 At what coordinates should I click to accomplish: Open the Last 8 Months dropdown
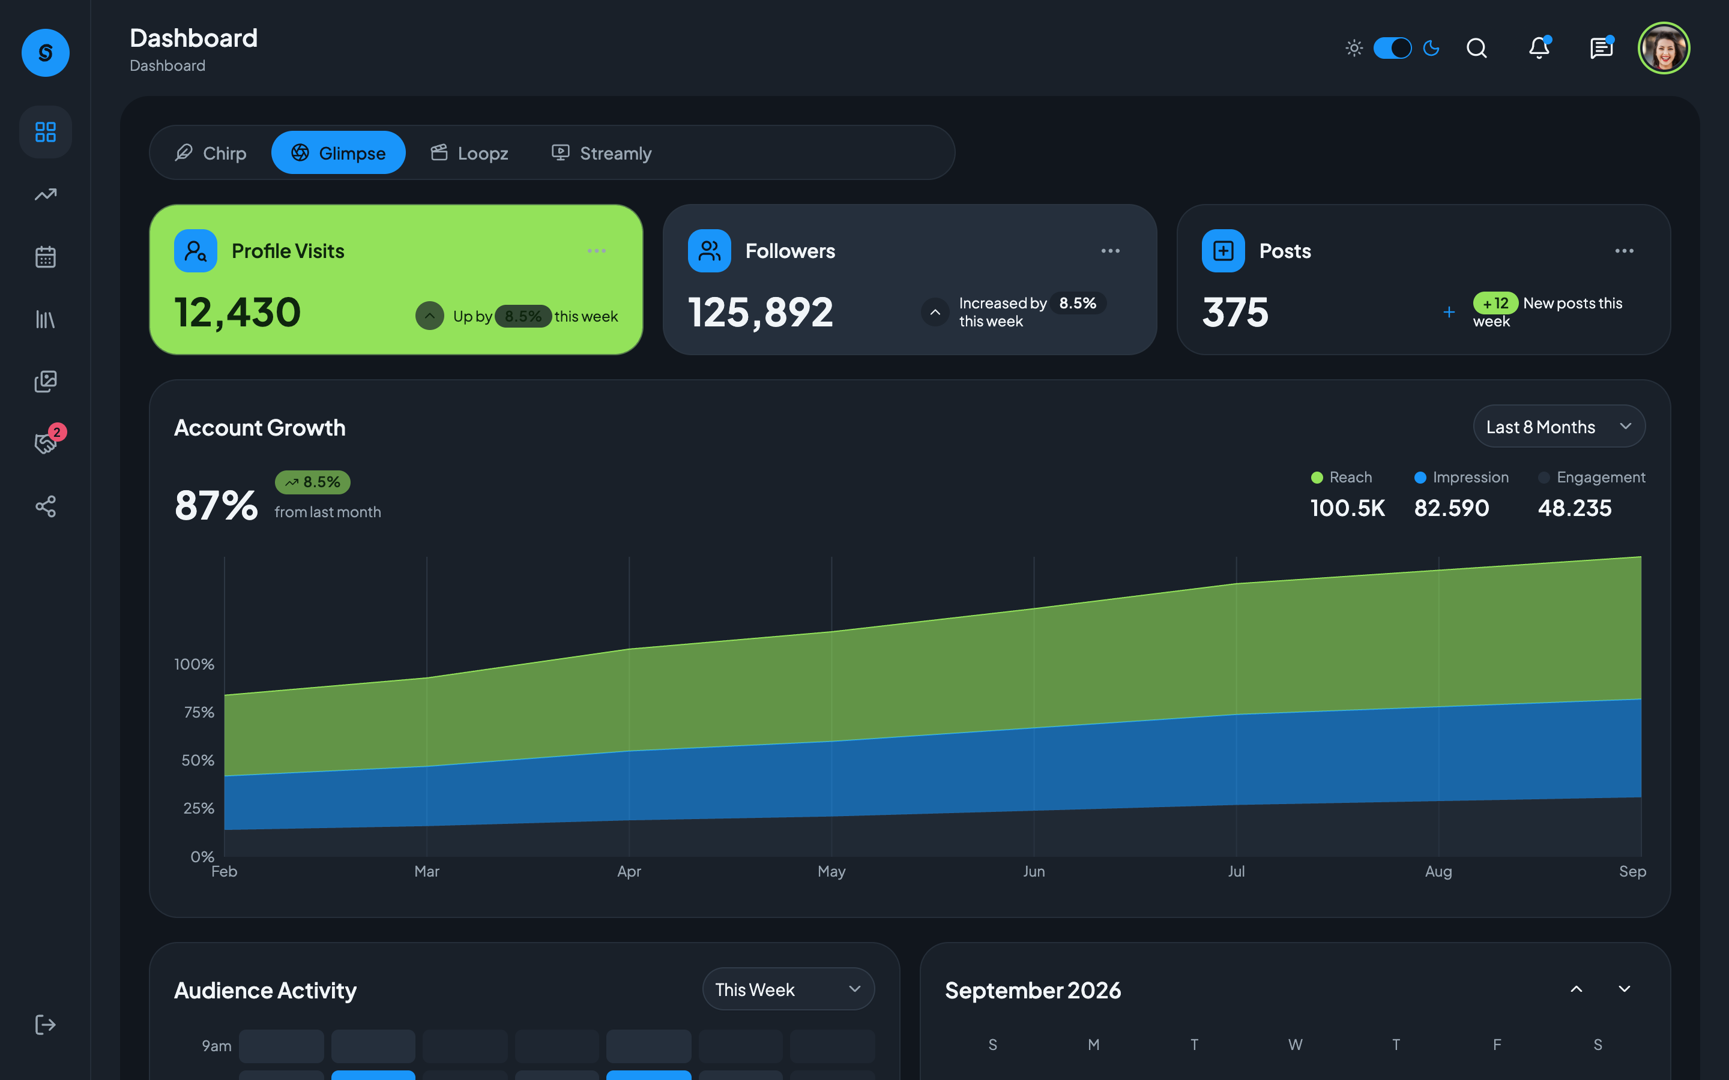click(x=1559, y=427)
